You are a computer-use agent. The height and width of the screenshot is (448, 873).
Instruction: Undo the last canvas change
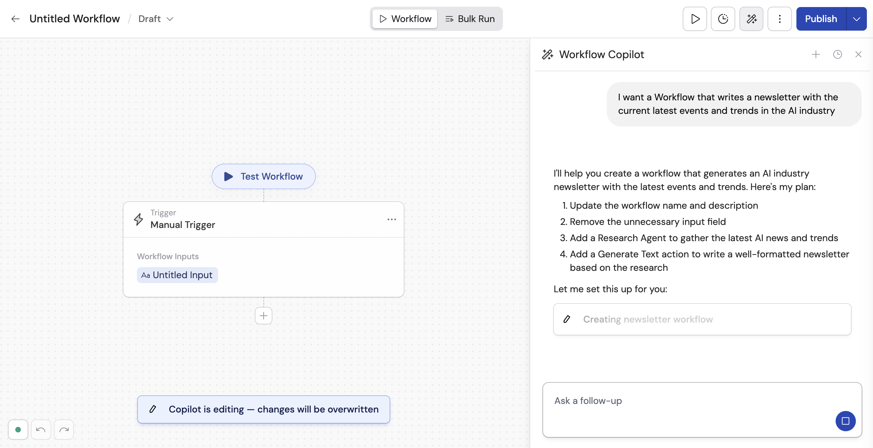[x=41, y=429]
